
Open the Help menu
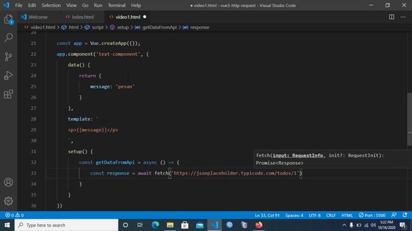136,5
